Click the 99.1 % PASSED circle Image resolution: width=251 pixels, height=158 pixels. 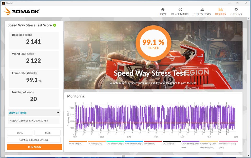[x=153, y=43]
